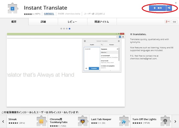Image resolution: width=179 pixels, height=128 pixels.
Task: Select the fourth active carousel dot
Action: [69, 29]
